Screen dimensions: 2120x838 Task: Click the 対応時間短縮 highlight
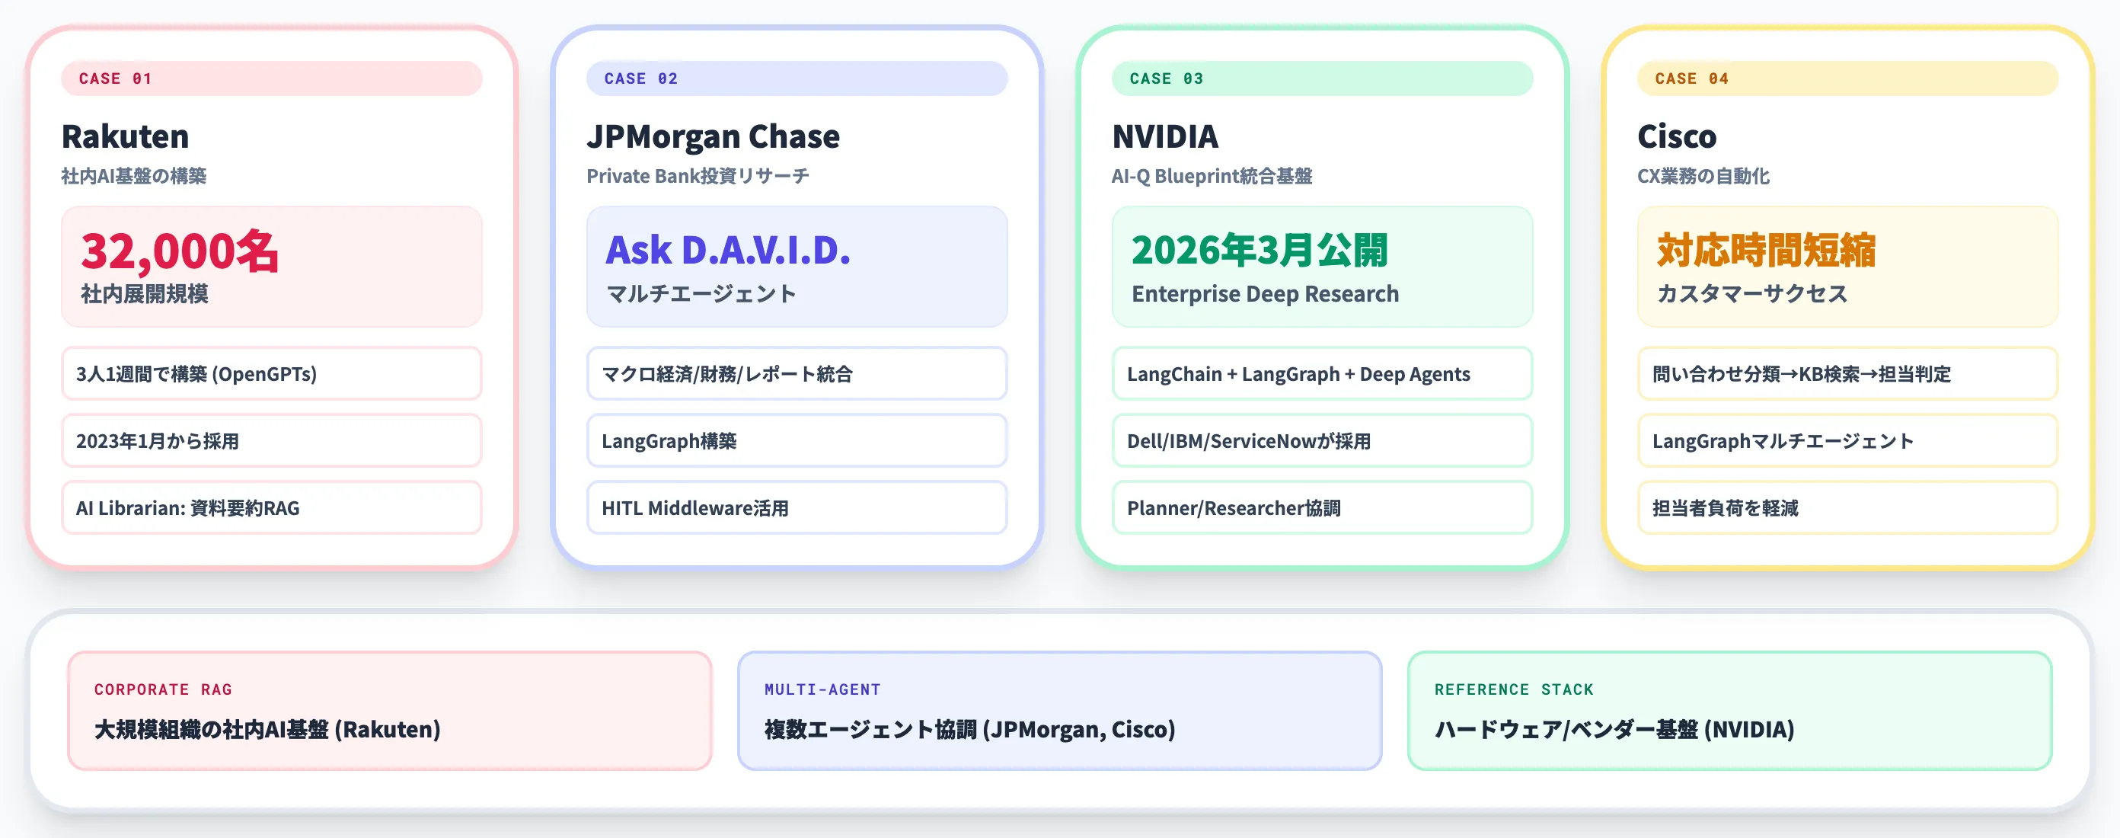click(1765, 250)
